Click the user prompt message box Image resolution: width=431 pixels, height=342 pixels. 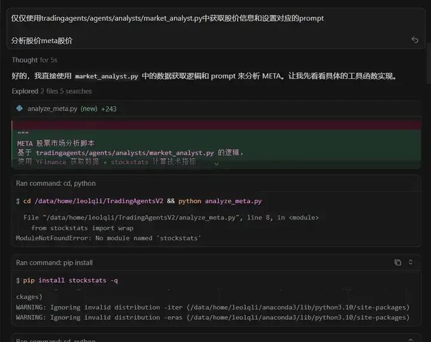point(215,29)
